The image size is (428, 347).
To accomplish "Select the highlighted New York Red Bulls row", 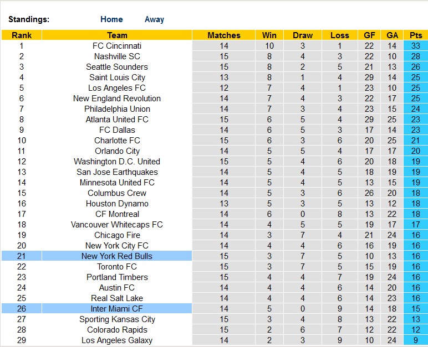I will click(x=117, y=256).
